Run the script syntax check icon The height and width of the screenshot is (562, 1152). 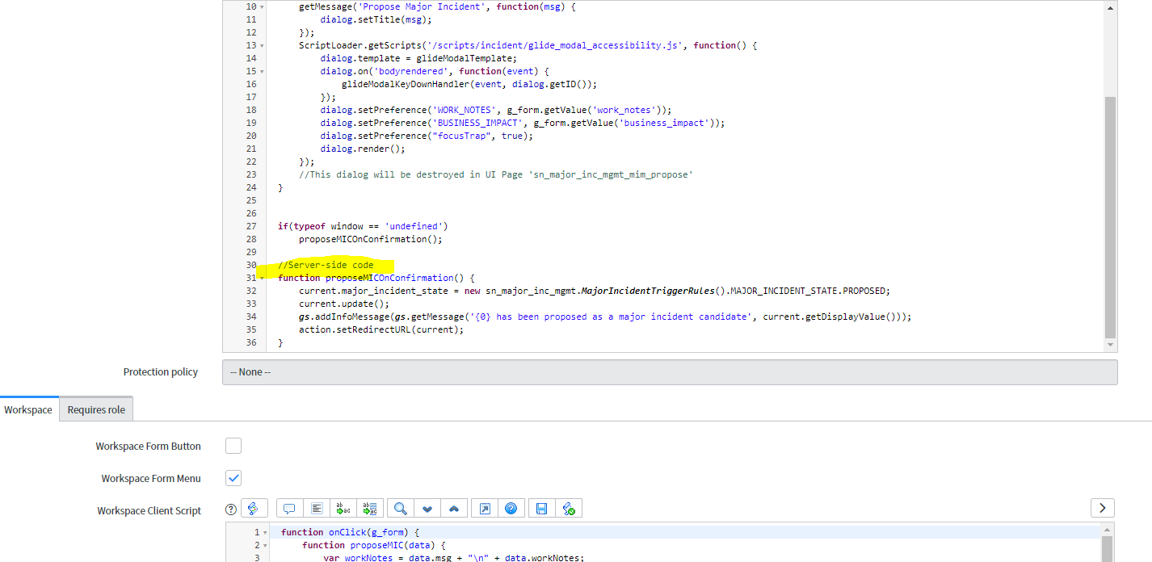[x=569, y=509]
